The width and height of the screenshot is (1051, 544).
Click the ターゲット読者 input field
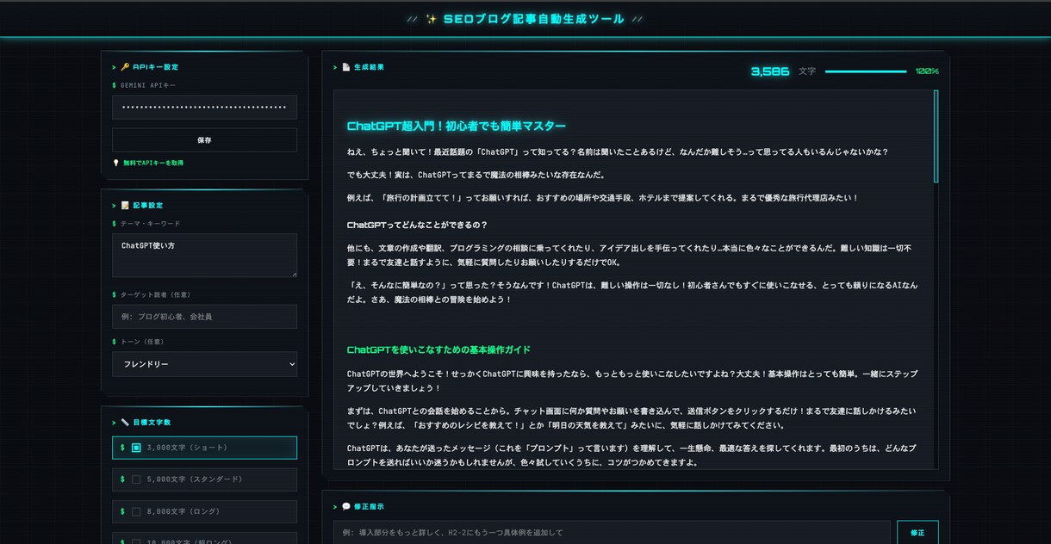click(x=204, y=317)
